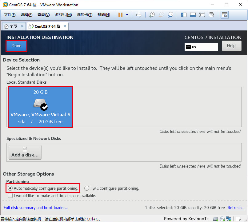Pause the virtual machine from the toolbar
Viewport: 248px width, 222px height.
pyautogui.click(x=120, y=15)
